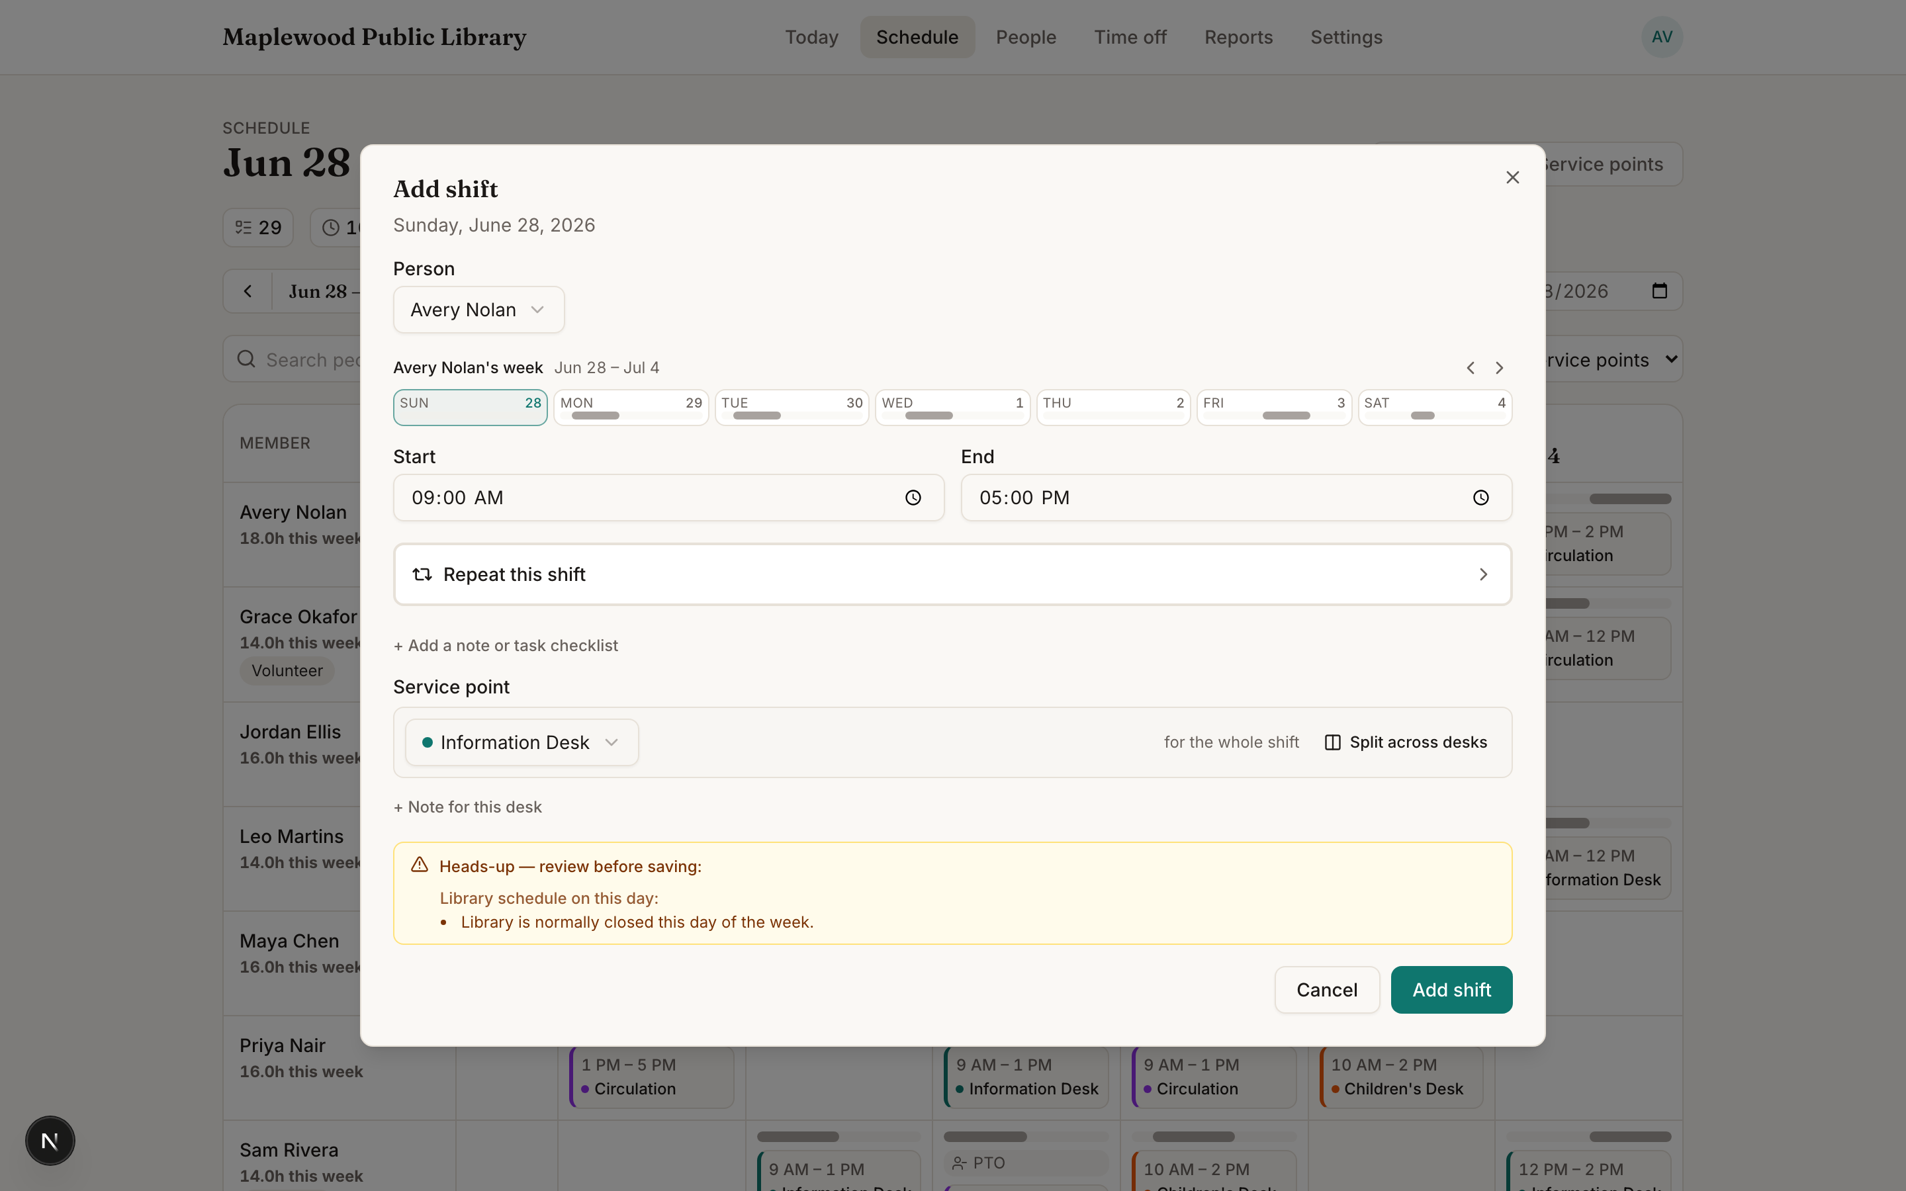Open the Settings tab

coord(1346,37)
